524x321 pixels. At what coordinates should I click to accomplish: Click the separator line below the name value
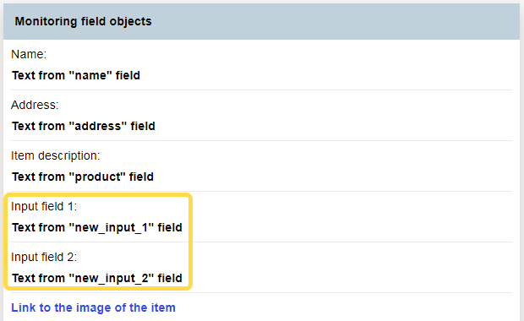tap(261, 90)
